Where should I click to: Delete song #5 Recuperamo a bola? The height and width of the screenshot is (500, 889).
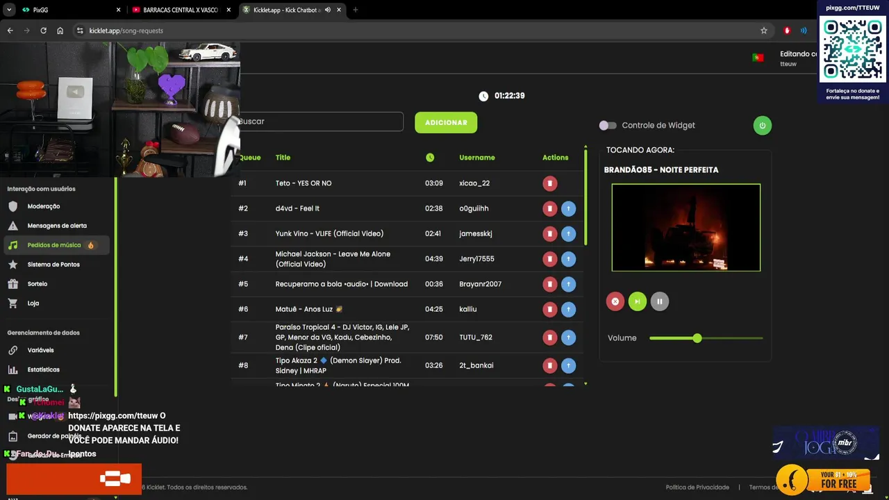[x=550, y=284]
